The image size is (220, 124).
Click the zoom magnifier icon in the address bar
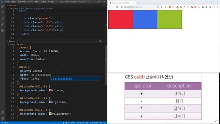point(158,7)
